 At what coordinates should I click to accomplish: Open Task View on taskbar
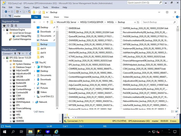point(21,132)
